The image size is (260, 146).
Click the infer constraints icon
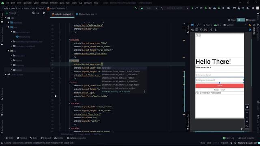206,30
